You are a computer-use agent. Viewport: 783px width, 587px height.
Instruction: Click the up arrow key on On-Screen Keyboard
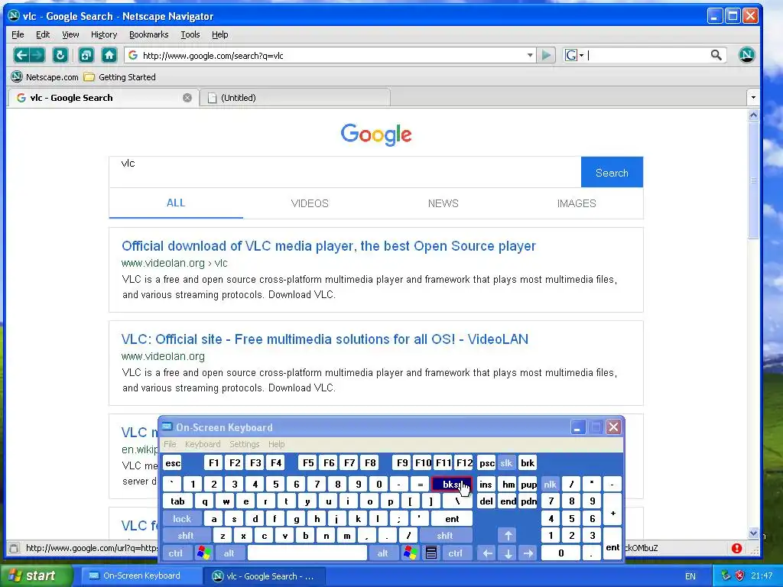[508, 536]
